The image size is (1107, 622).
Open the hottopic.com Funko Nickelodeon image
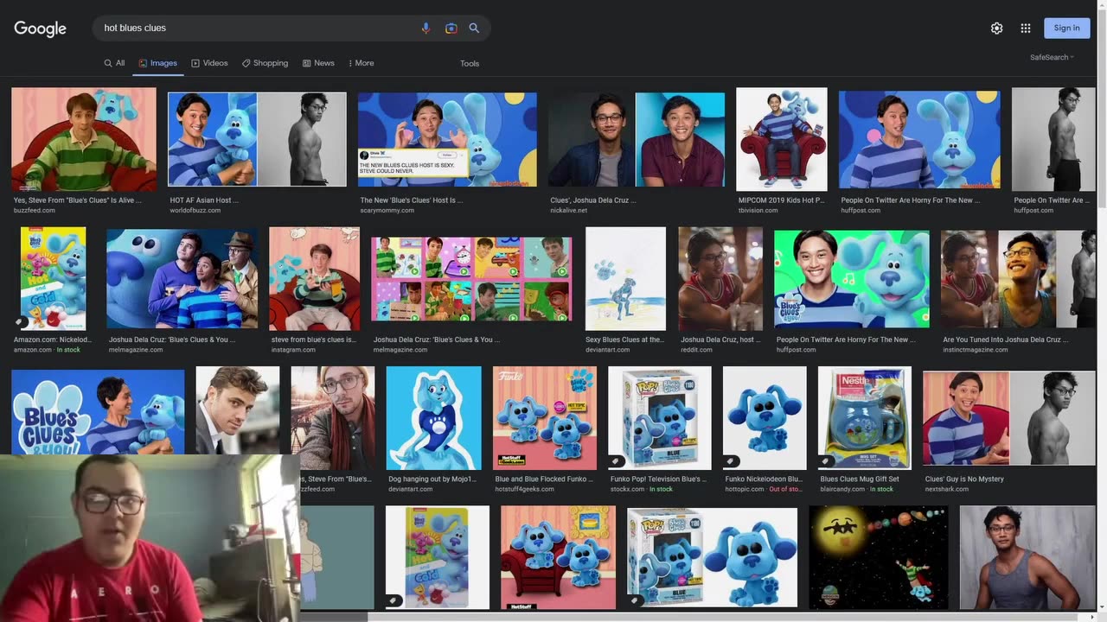tap(765, 418)
